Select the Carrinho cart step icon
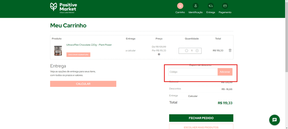The height and width of the screenshot is (129, 288). 180,6
